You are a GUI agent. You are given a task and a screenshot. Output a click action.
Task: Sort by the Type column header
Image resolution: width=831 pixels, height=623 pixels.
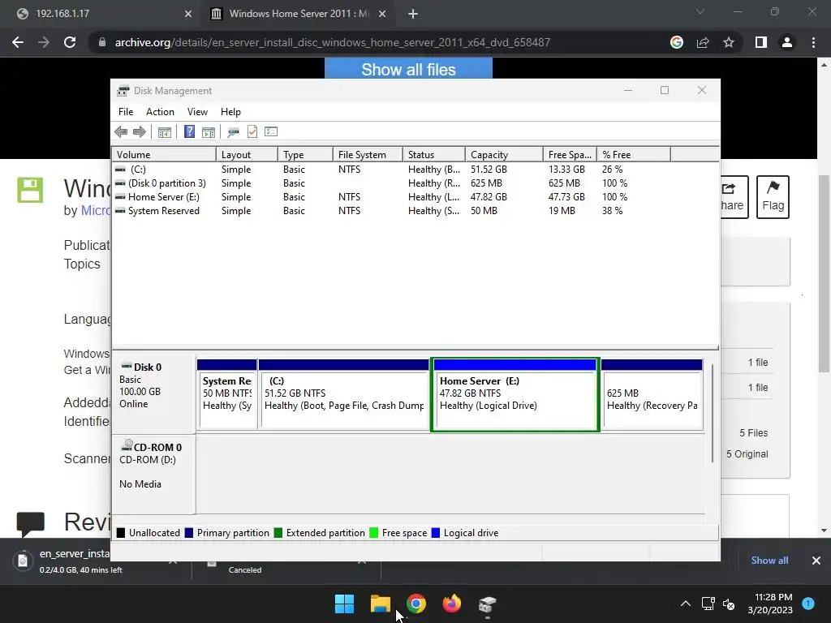[x=305, y=155]
